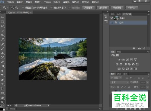The width and height of the screenshot is (151, 111).
Task: Switch to the 通道 panel tab
Action: point(119,74)
